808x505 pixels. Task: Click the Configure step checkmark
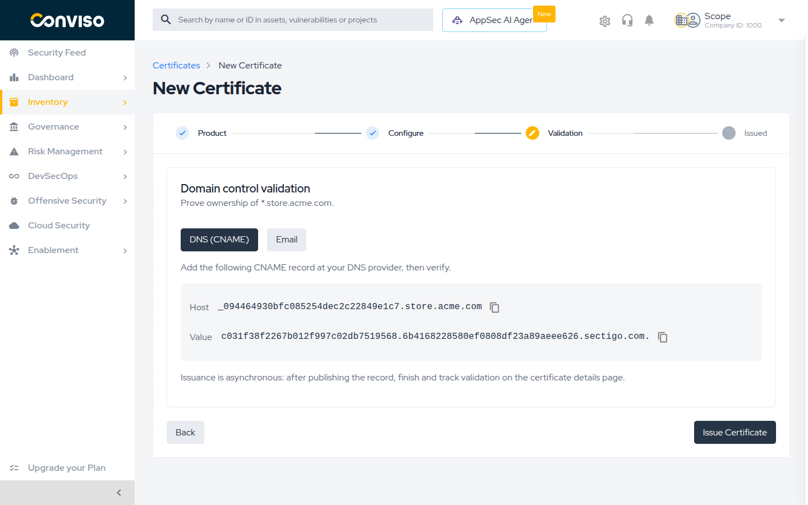373,133
